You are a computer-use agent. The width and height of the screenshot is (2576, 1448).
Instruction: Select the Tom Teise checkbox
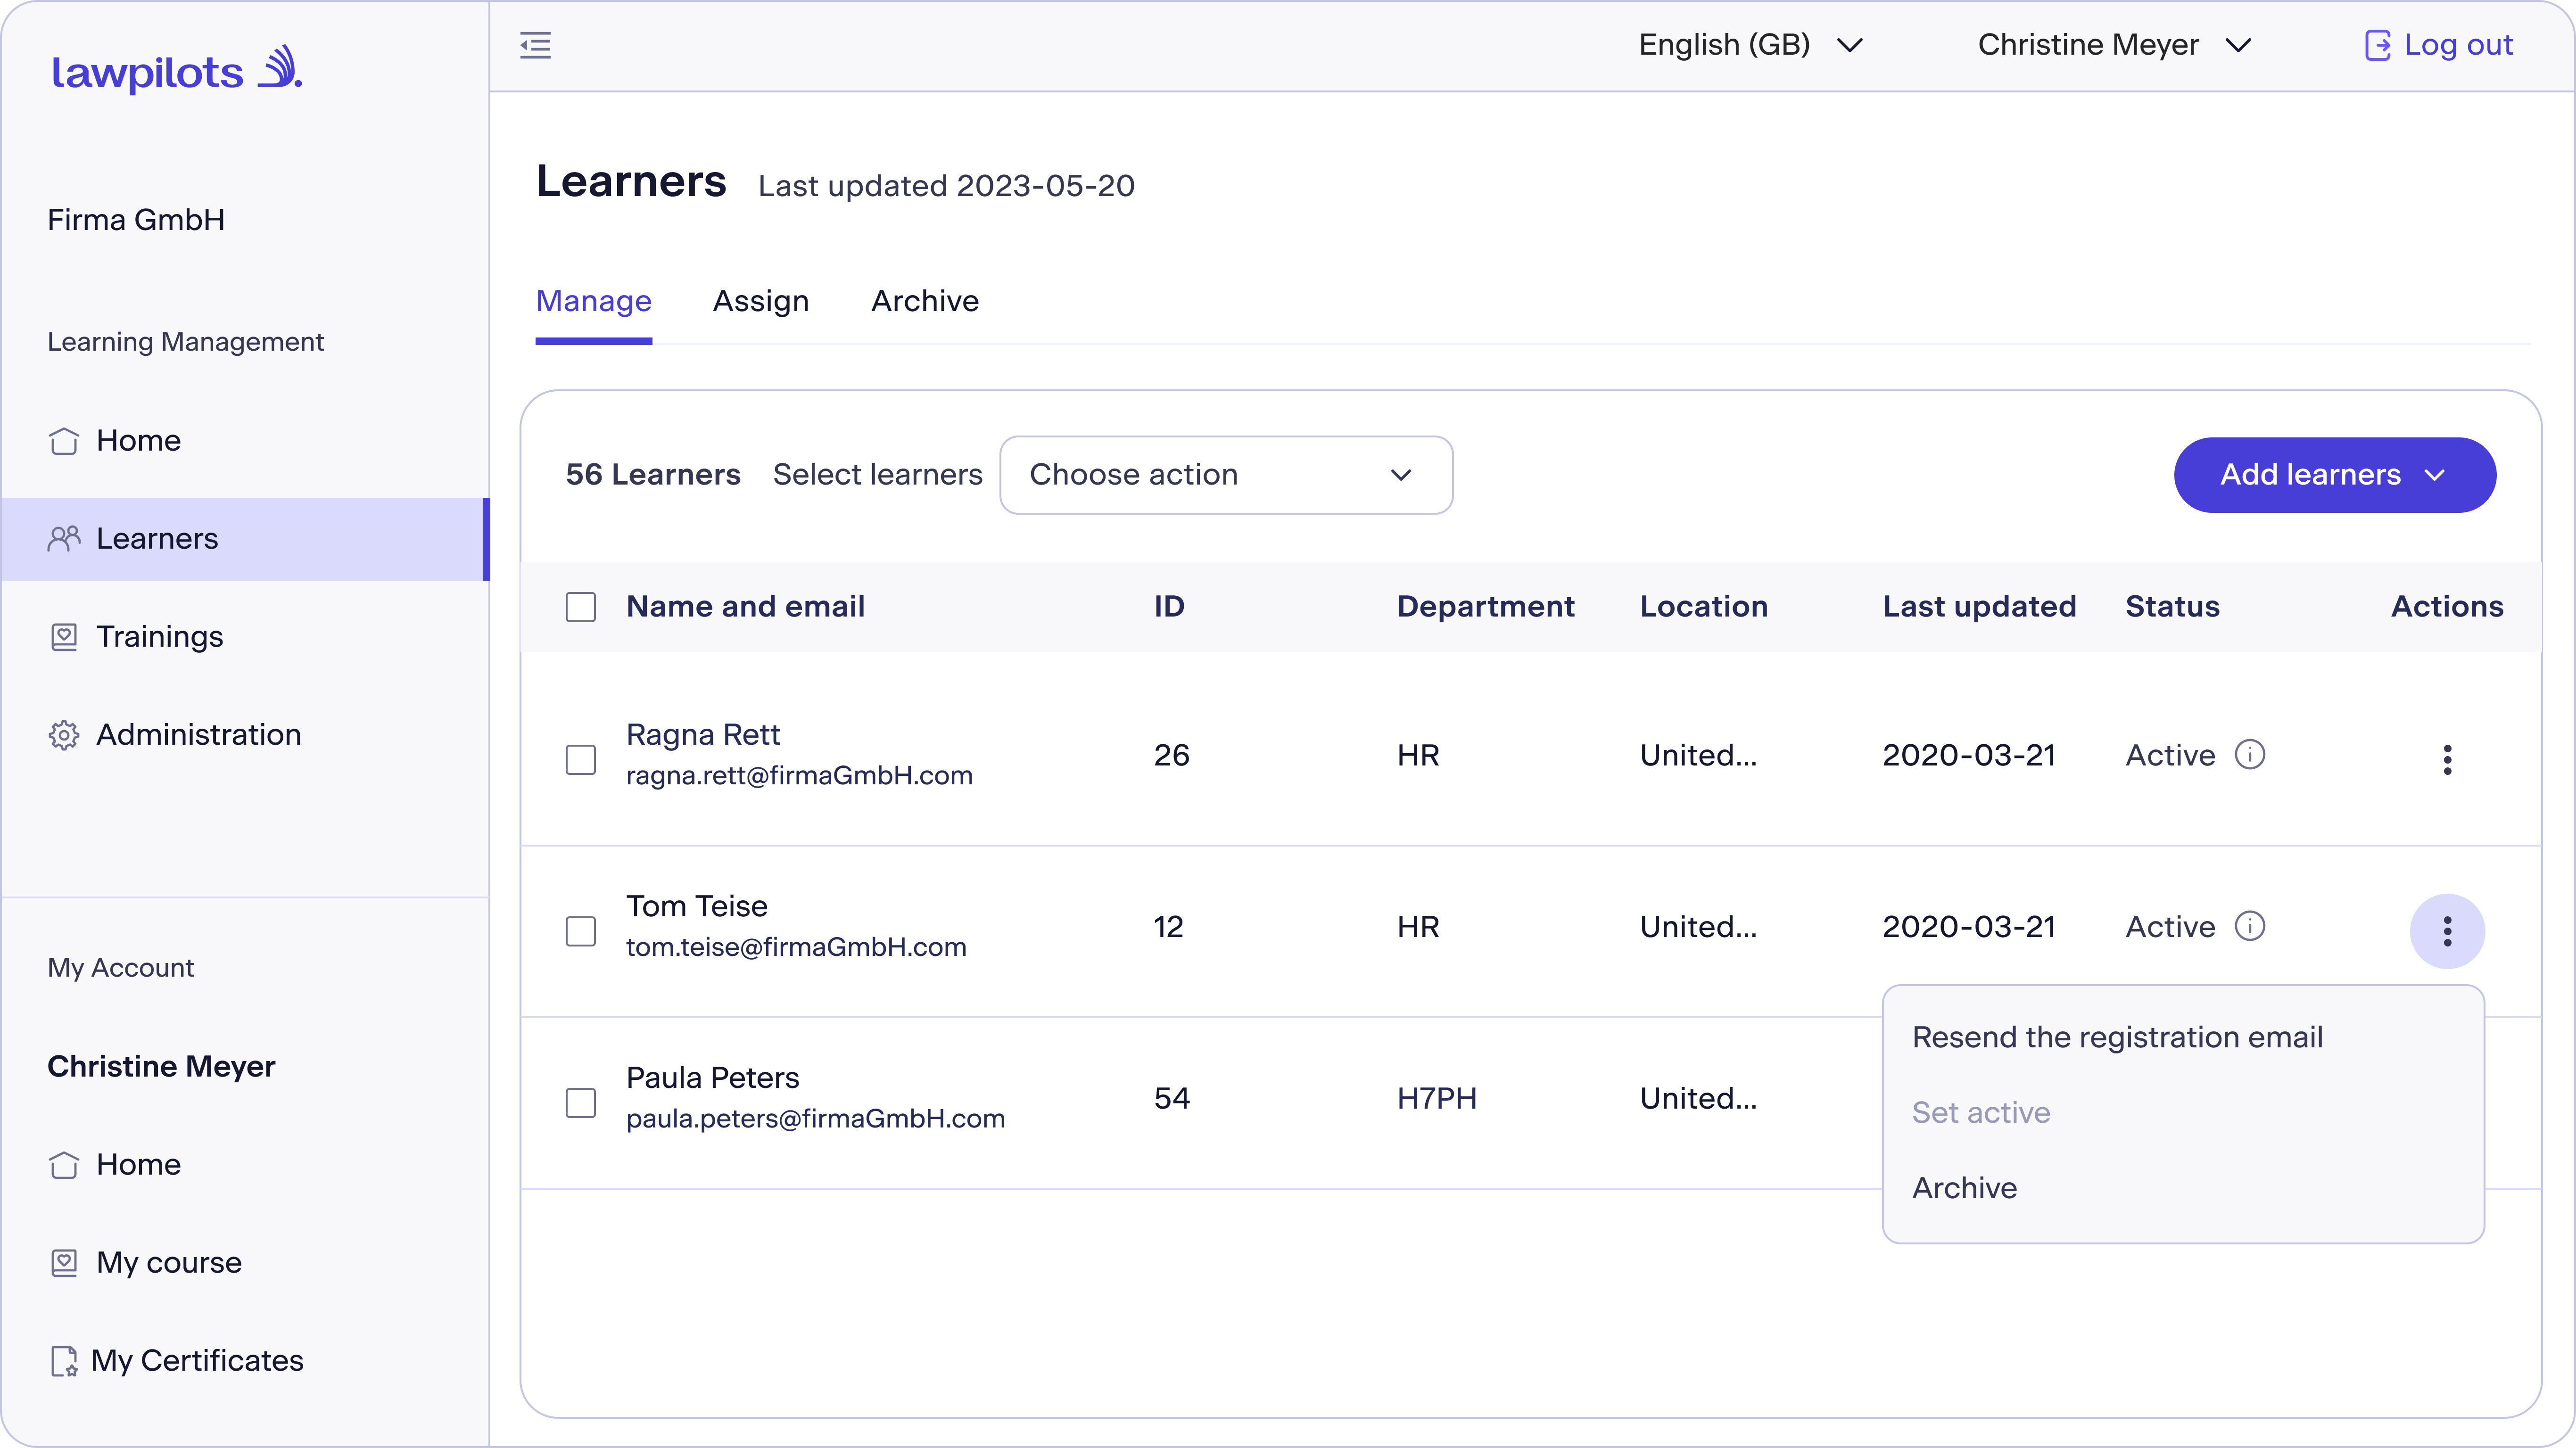pyautogui.click(x=580, y=932)
